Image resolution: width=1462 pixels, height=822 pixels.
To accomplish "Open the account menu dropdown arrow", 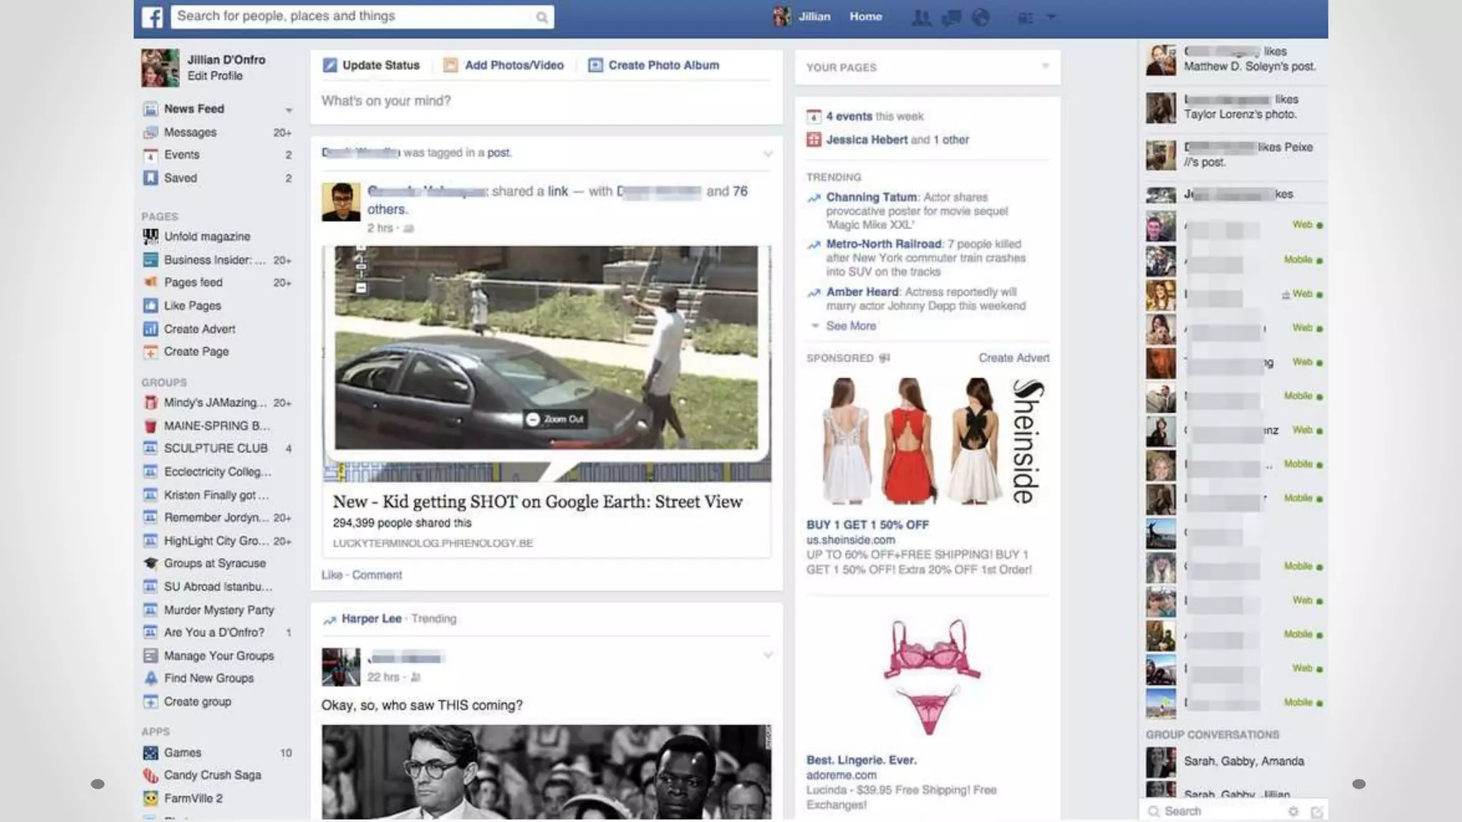I will pos(1051,16).
